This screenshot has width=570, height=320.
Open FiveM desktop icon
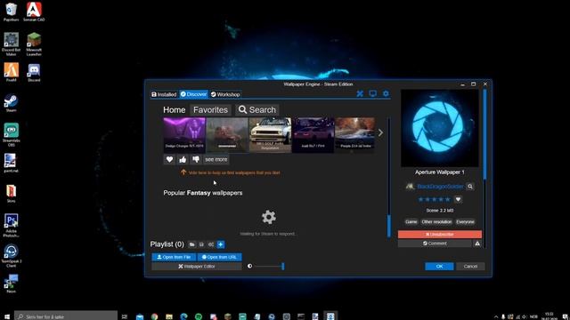coord(11,72)
